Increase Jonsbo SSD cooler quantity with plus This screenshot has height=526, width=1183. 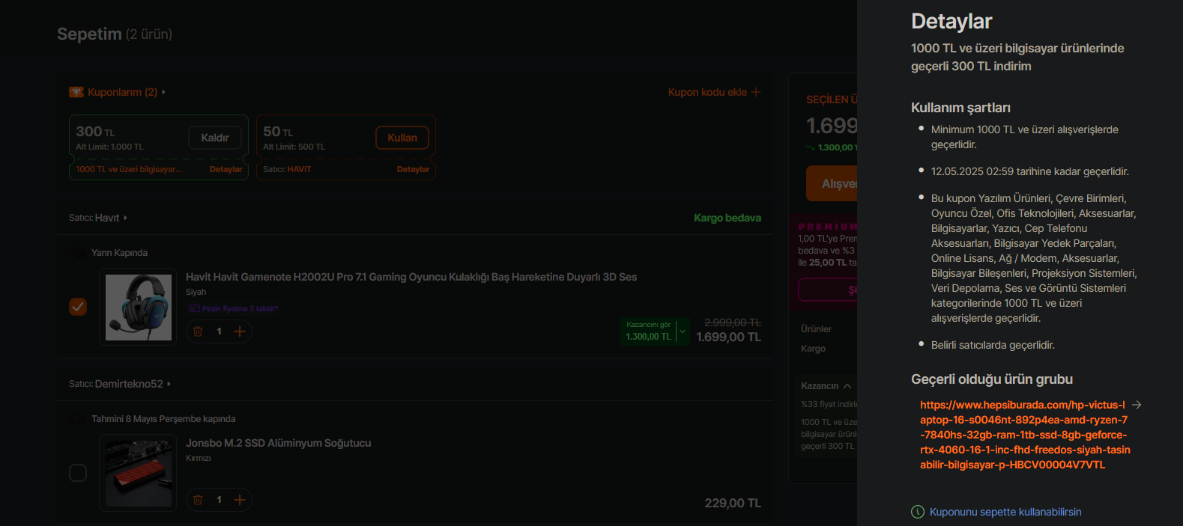tap(240, 500)
